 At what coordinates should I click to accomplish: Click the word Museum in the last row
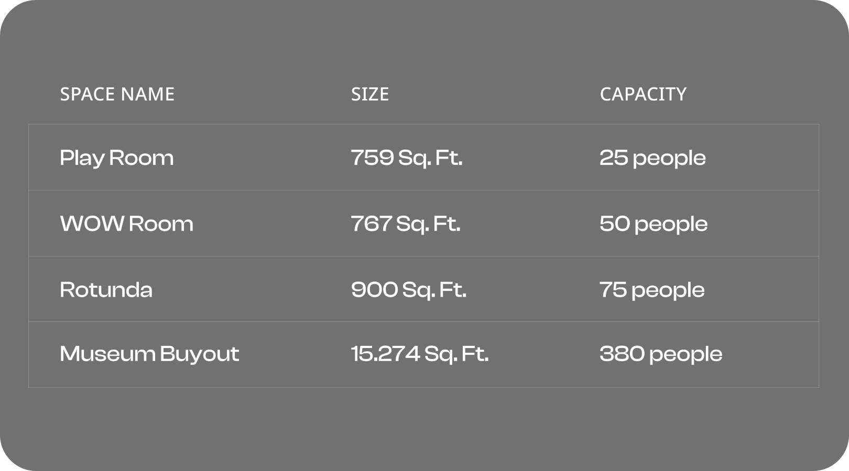(107, 354)
